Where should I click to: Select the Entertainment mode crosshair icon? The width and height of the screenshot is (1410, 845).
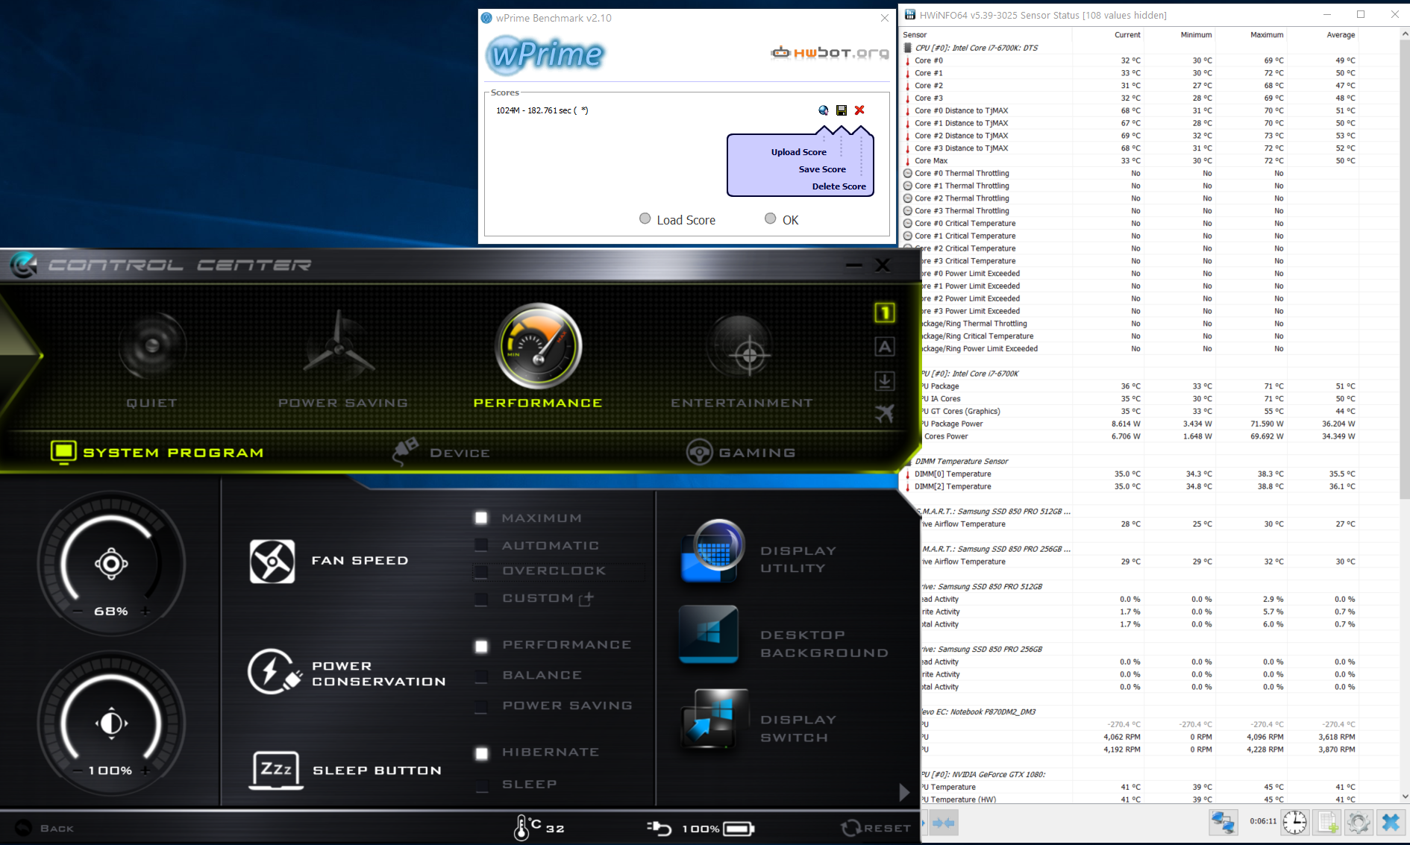click(749, 354)
